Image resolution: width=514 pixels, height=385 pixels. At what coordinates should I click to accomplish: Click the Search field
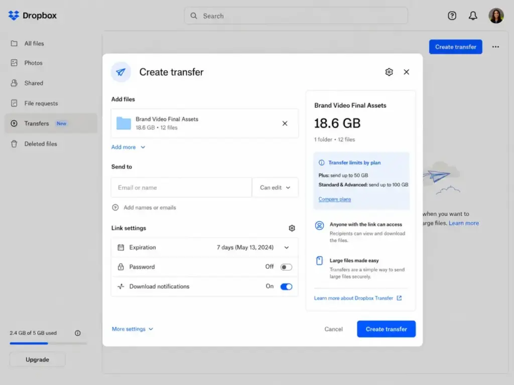pyautogui.click(x=296, y=16)
